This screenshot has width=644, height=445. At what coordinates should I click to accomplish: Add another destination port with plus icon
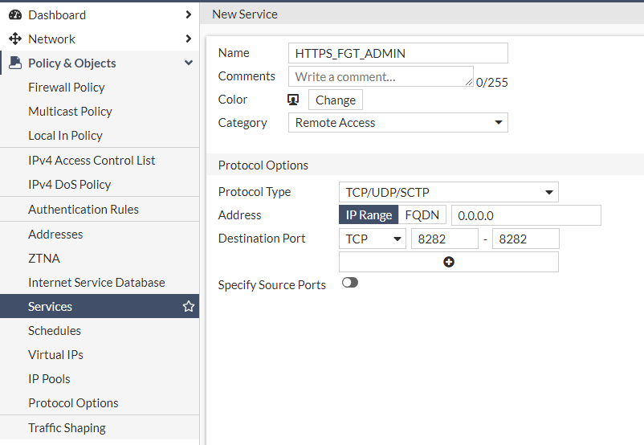point(448,262)
